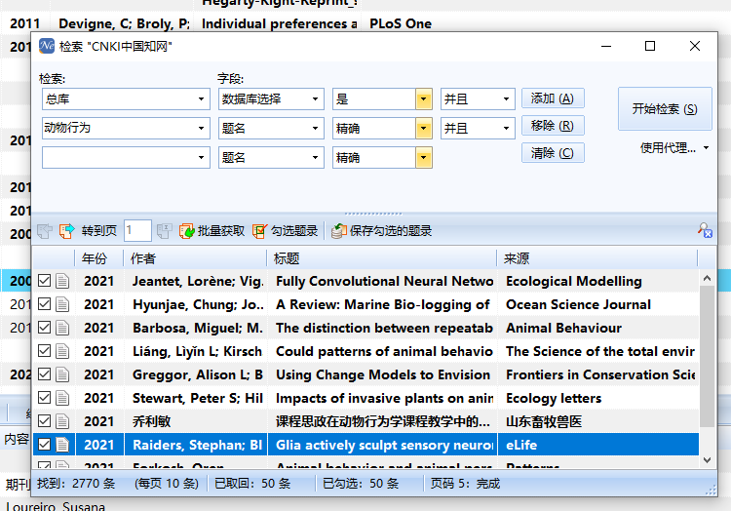Click document icon in 乔利敏 row
The height and width of the screenshot is (511, 731).
coord(62,421)
